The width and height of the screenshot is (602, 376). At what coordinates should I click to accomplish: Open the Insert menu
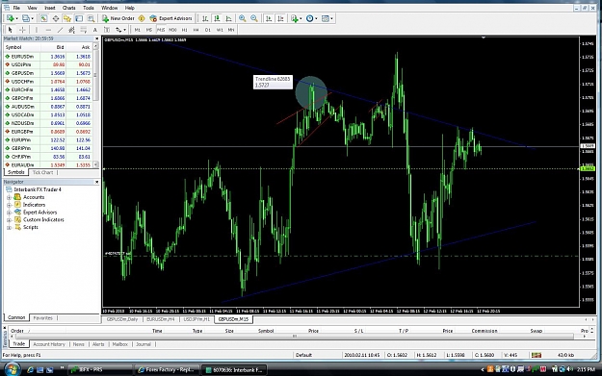[49, 8]
